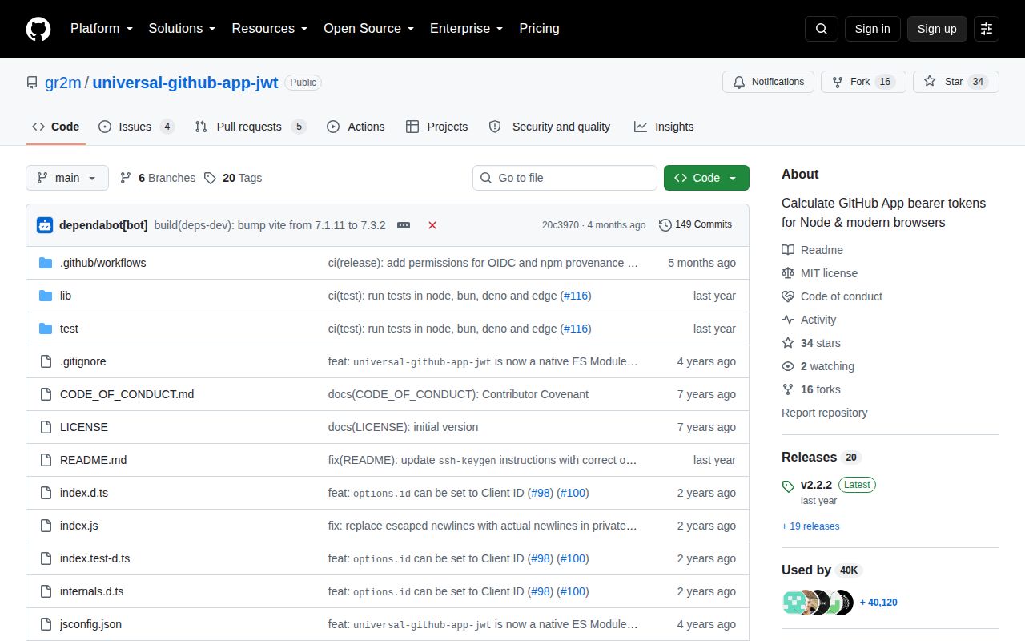Screen dimensions: 1025x641
Task: Click the red failed status X icon
Action: click(432, 225)
